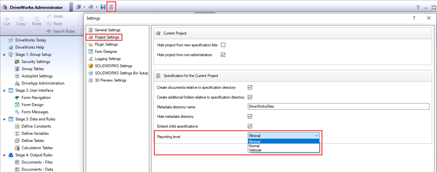The height and width of the screenshot is (172, 437).
Task: Click the Copy icon
Action: (21, 19)
